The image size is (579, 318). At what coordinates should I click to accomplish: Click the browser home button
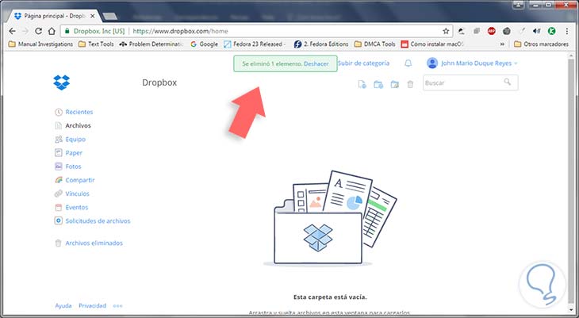pyautogui.click(x=52, y=31)
